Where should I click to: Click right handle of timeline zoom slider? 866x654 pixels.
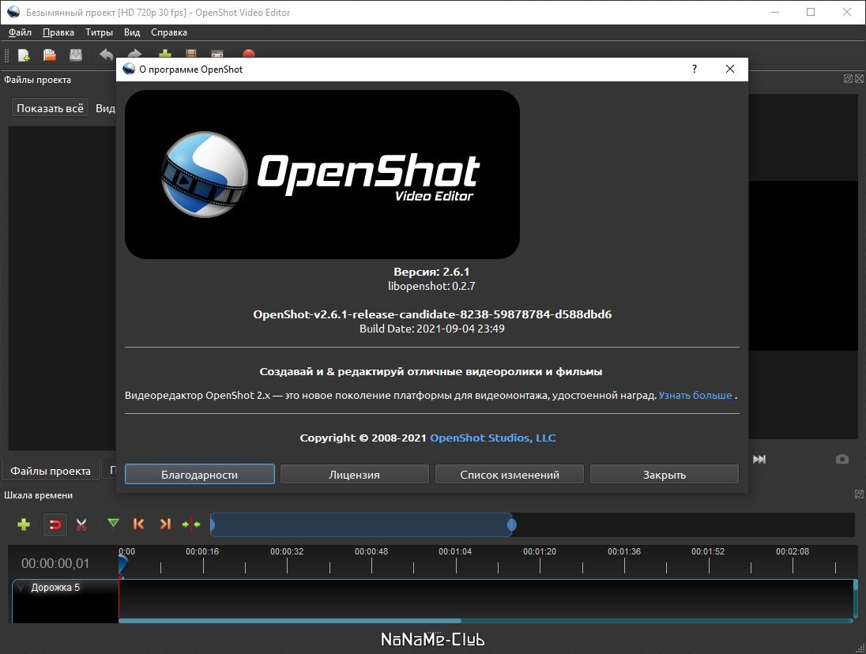(512, 524)
